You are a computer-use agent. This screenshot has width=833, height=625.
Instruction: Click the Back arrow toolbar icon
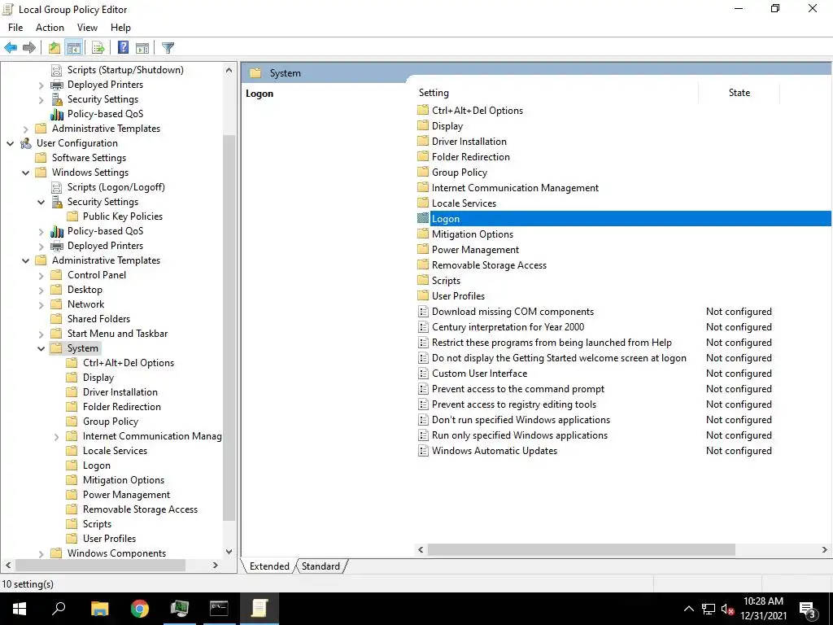point(11,48)
